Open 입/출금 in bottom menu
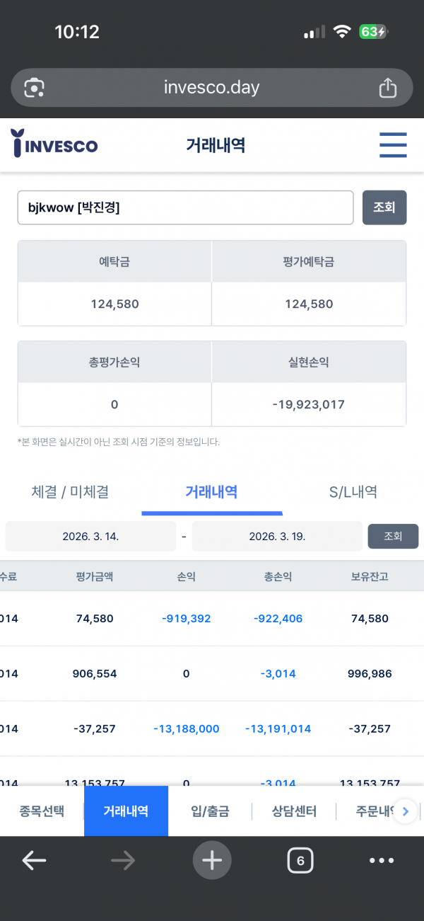This screenshot has height=921, width=424. click(x=210, y=811)
